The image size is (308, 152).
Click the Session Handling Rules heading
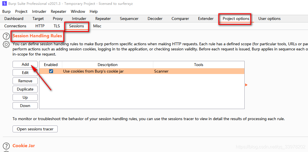(37, 36)
